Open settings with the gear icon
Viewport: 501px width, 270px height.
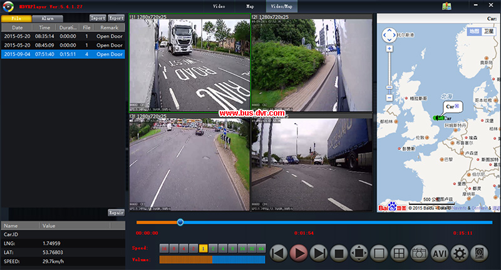460,253
